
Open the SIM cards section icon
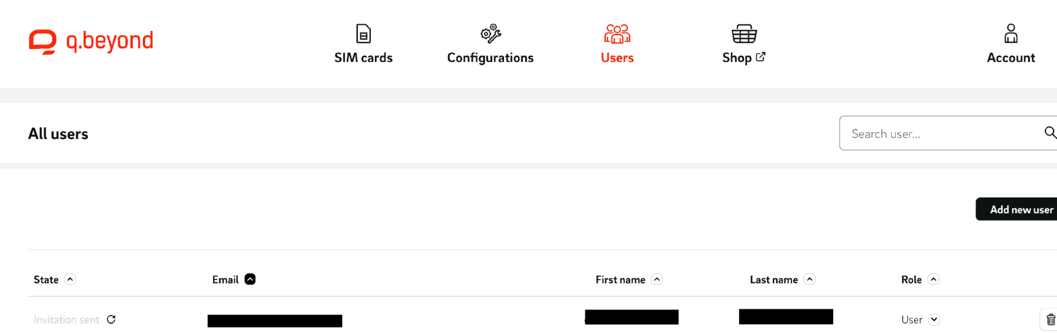363,34
